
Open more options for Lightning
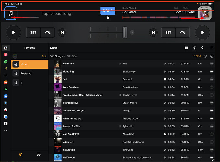coord(212,72)
